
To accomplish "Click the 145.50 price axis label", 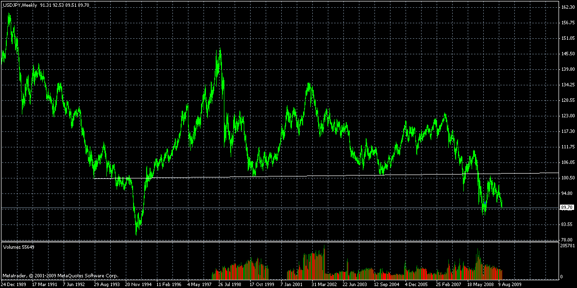I will [567, 54].
